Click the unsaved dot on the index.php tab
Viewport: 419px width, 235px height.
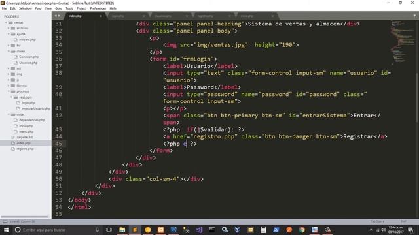pyautogui.click(x=101, y=16)
